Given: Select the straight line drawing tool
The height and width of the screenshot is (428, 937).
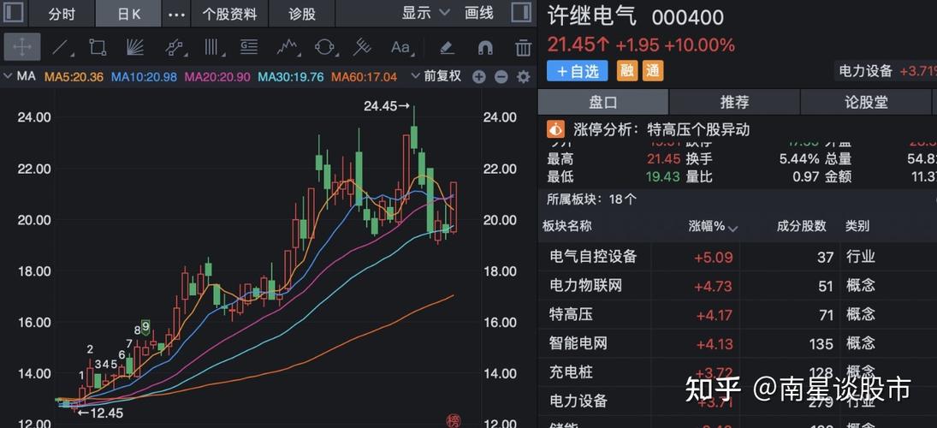Looking at the screenshot, I should 61,47.
